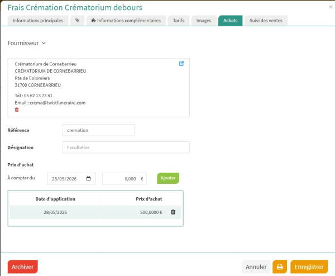Go to the Tarifs tab
The height and width of the screenshot is (276, 335).
[179, 21]
